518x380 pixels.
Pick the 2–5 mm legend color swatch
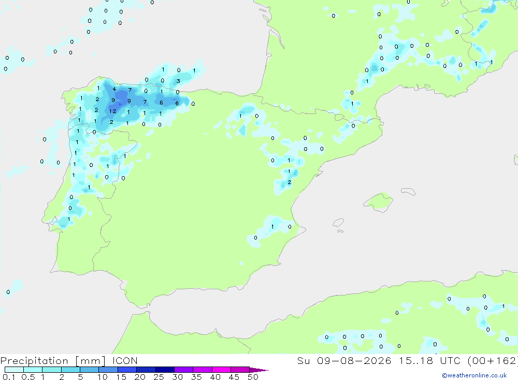pyautogui.click(x=70, y=370)
